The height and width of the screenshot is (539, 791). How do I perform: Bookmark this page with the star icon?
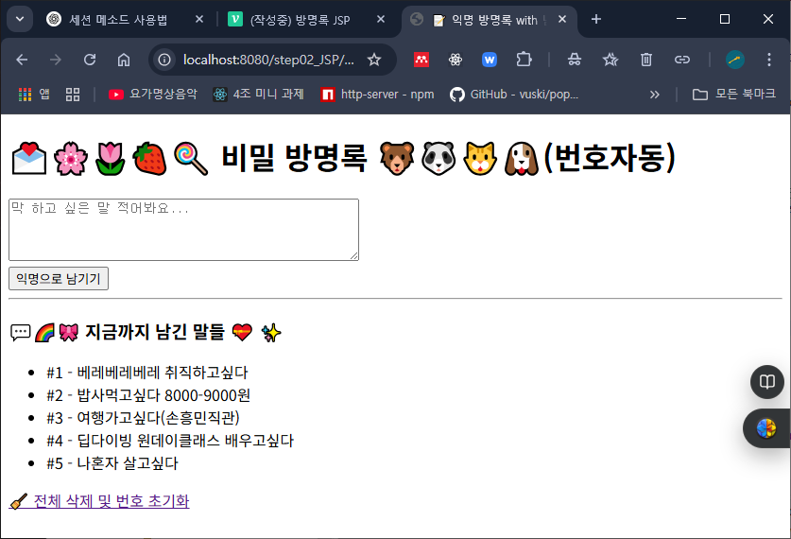coord(374,60)
